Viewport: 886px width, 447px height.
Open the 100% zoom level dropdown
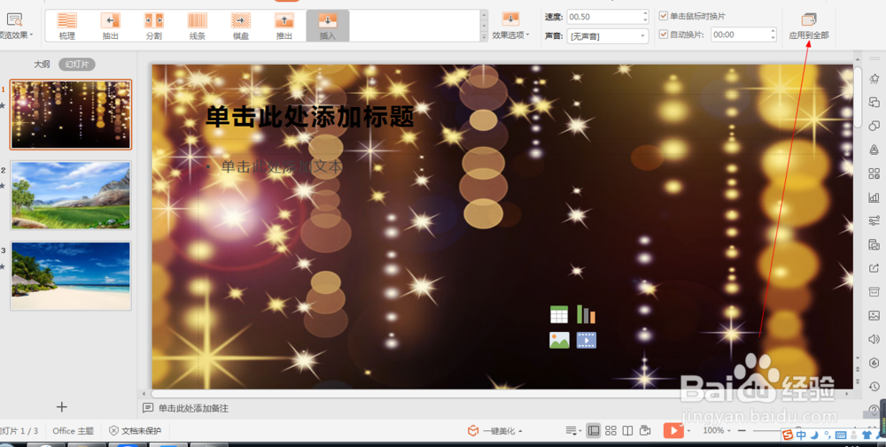point(717,431)
